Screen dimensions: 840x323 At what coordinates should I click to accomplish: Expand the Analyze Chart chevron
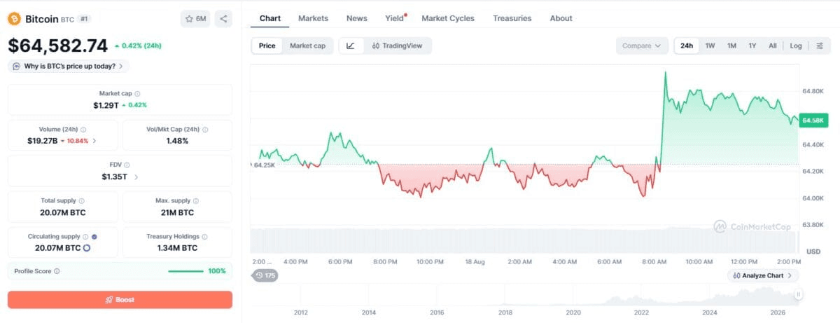click(790, 275)
